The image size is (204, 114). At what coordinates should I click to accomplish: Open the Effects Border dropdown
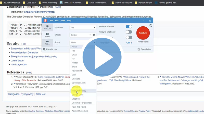coord(81,35)
